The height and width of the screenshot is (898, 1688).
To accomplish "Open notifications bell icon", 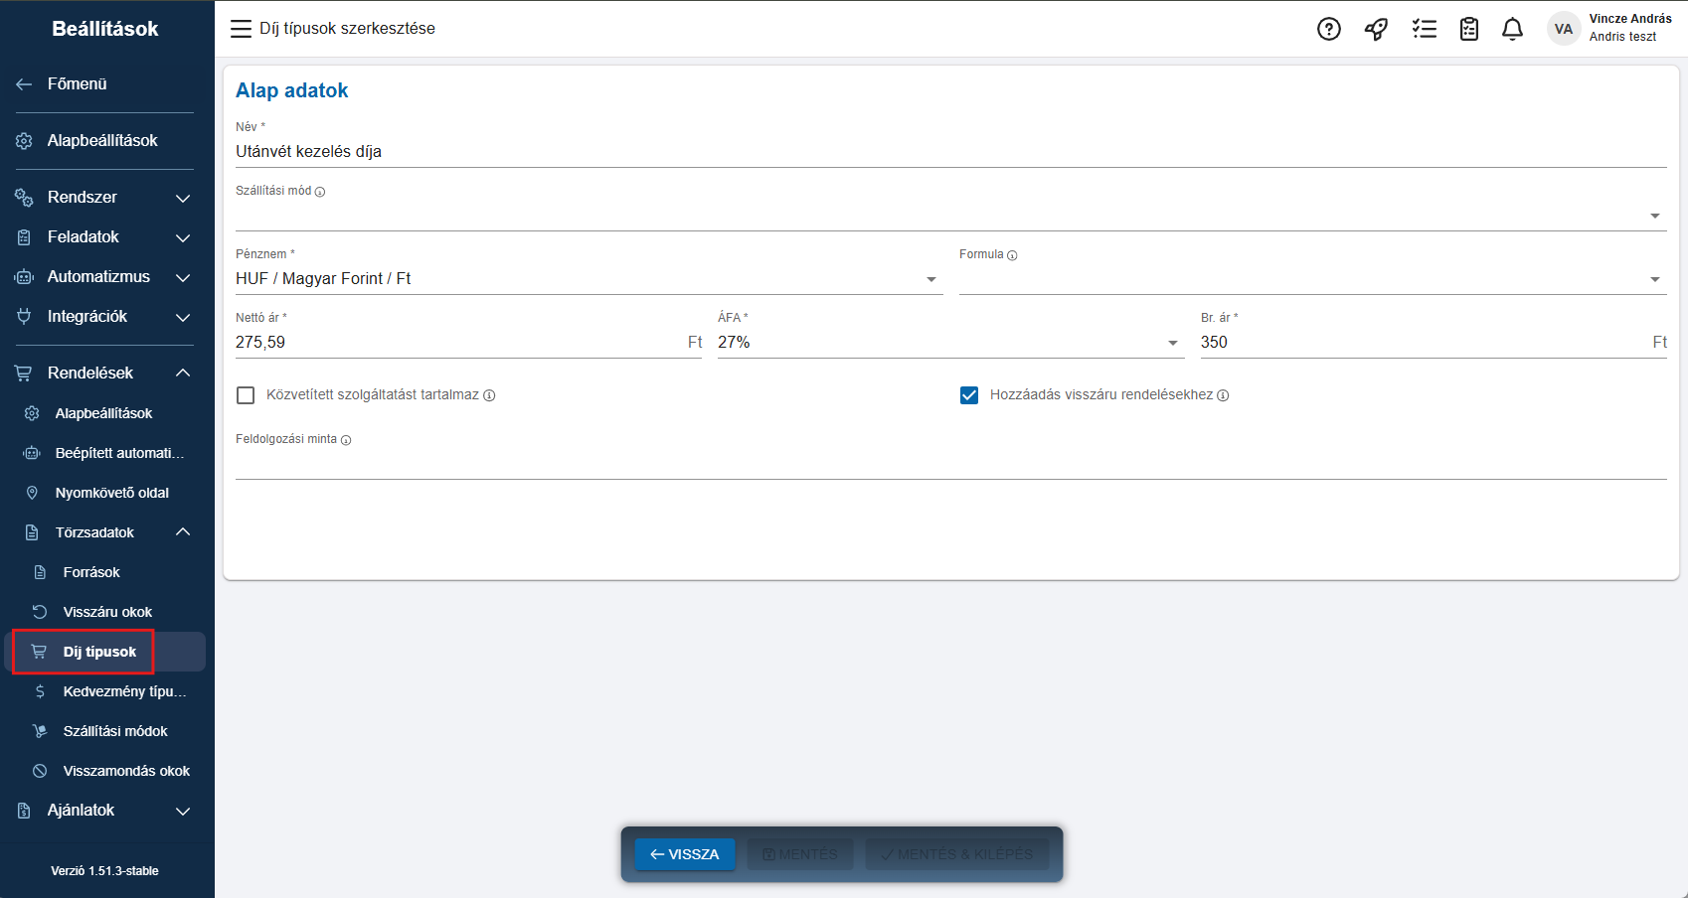I will coord(1512,29).
